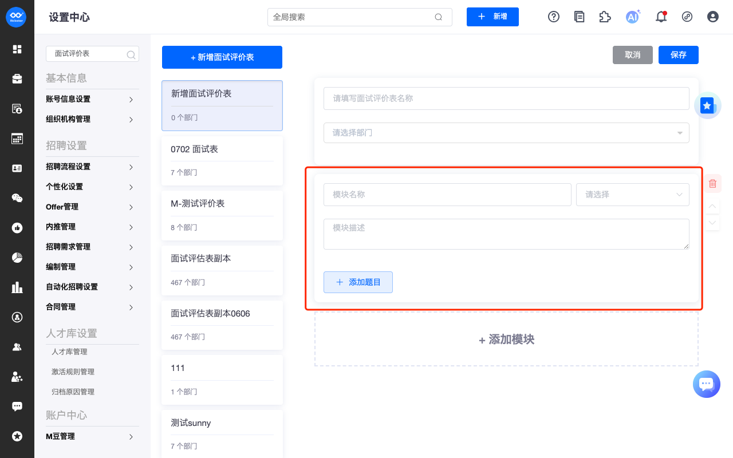Delete the module with trash icon
This screenshot has height=458, width=733.
pyautogui.click(x=712, y=183)
